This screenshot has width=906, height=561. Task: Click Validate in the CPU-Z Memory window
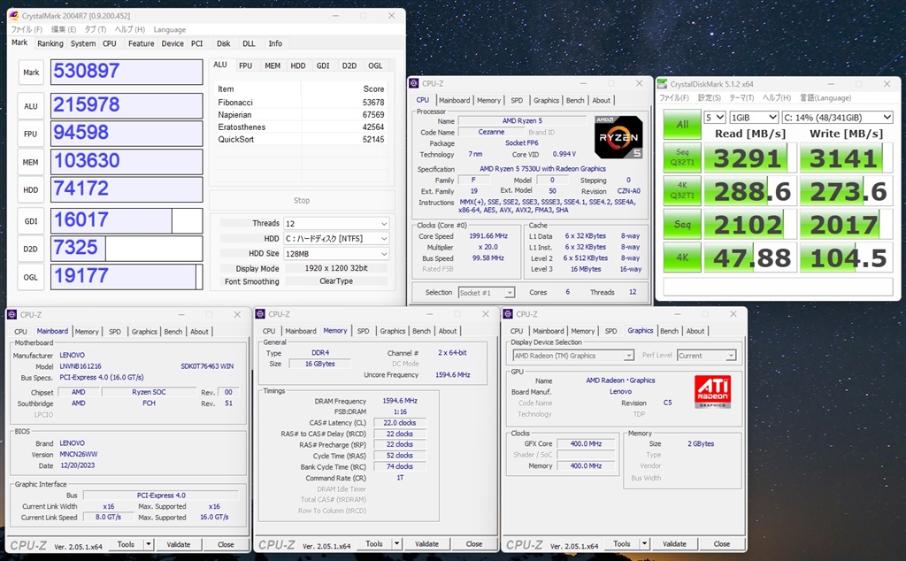[x=426, y=544]
